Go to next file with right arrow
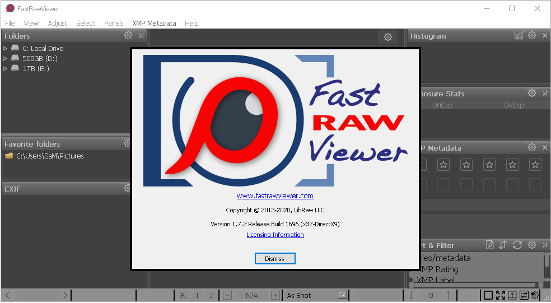 [65, 295]
